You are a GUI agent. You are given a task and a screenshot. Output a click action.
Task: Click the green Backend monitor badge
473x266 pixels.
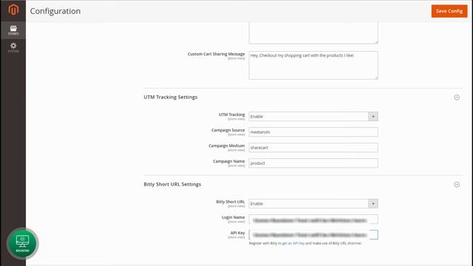click(x=23, y=244)
